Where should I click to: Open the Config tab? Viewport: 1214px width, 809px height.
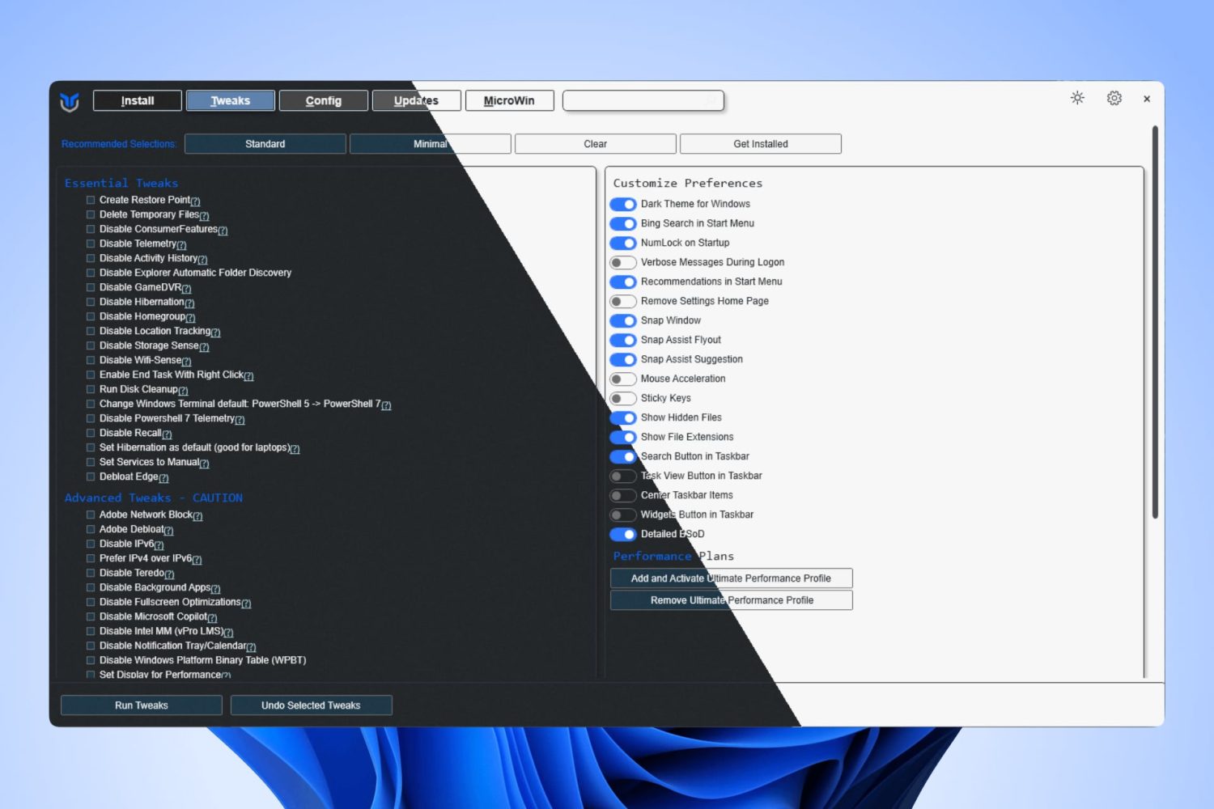point(324,100)
